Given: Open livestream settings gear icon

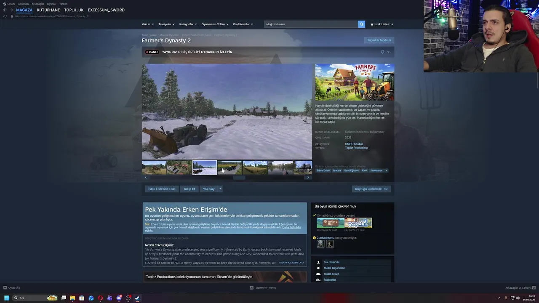Looking at the screenshot, I should 382,52.
